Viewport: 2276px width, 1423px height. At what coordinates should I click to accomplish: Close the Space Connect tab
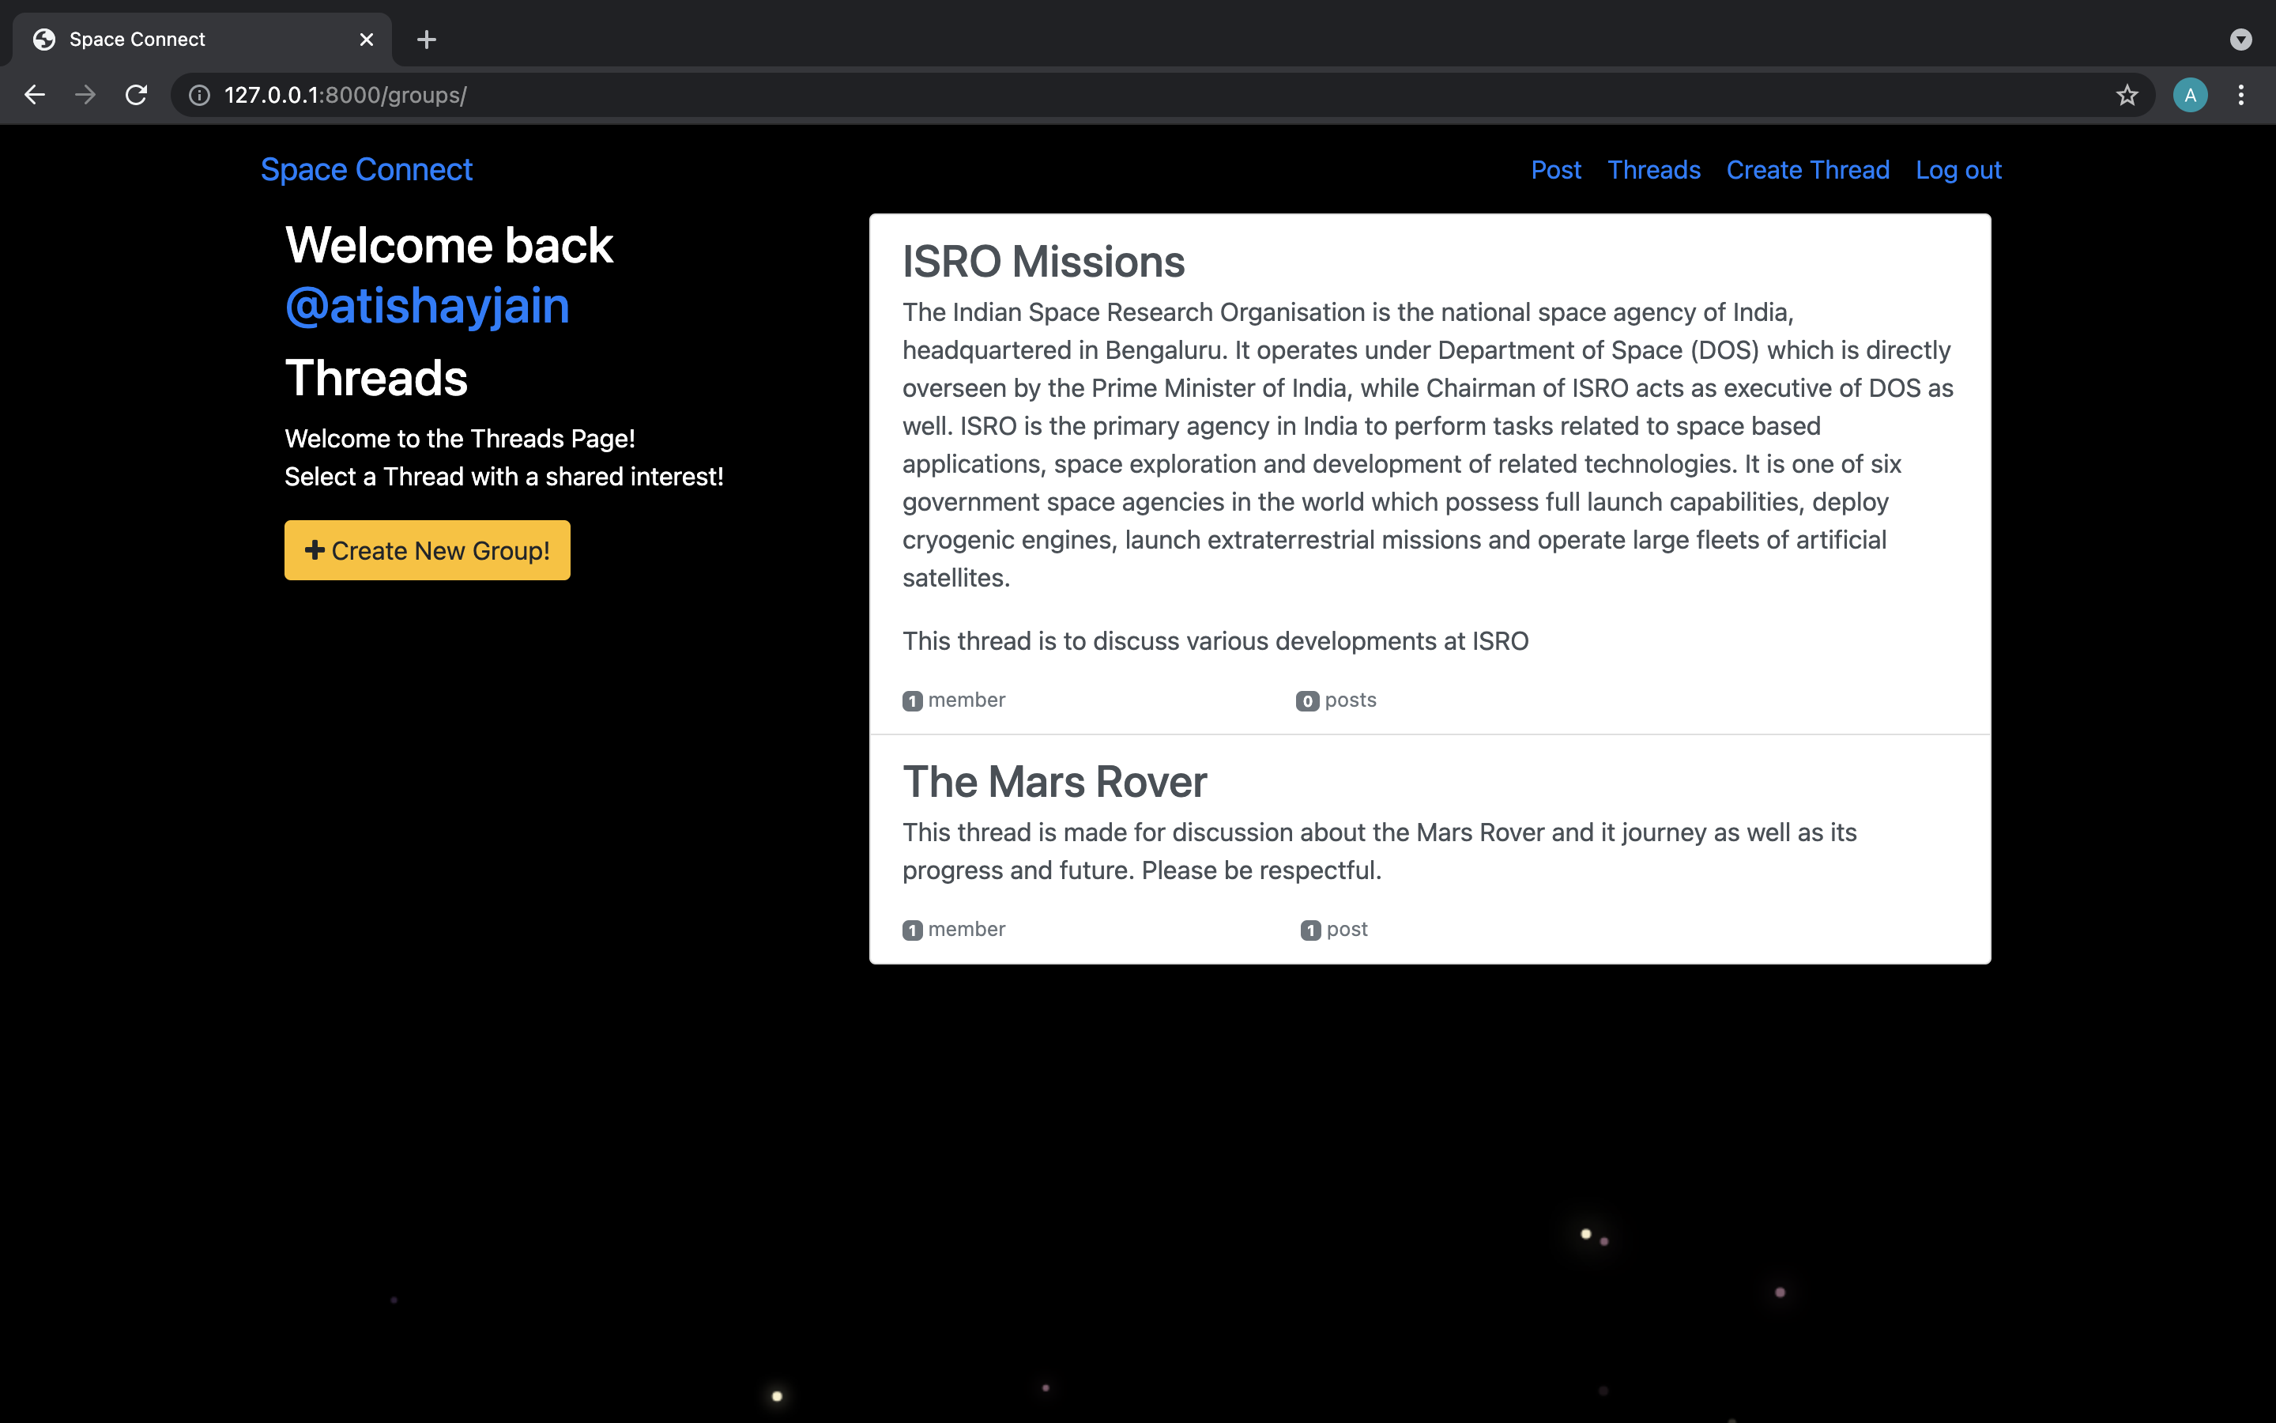coord(367,40)
